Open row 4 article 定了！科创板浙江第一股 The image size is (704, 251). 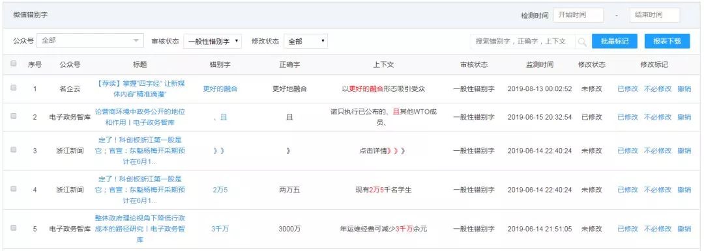point(140,190)
